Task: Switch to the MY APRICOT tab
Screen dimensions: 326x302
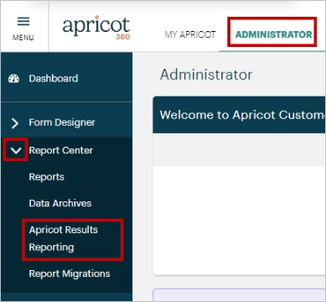Action: tap(190, 34)
